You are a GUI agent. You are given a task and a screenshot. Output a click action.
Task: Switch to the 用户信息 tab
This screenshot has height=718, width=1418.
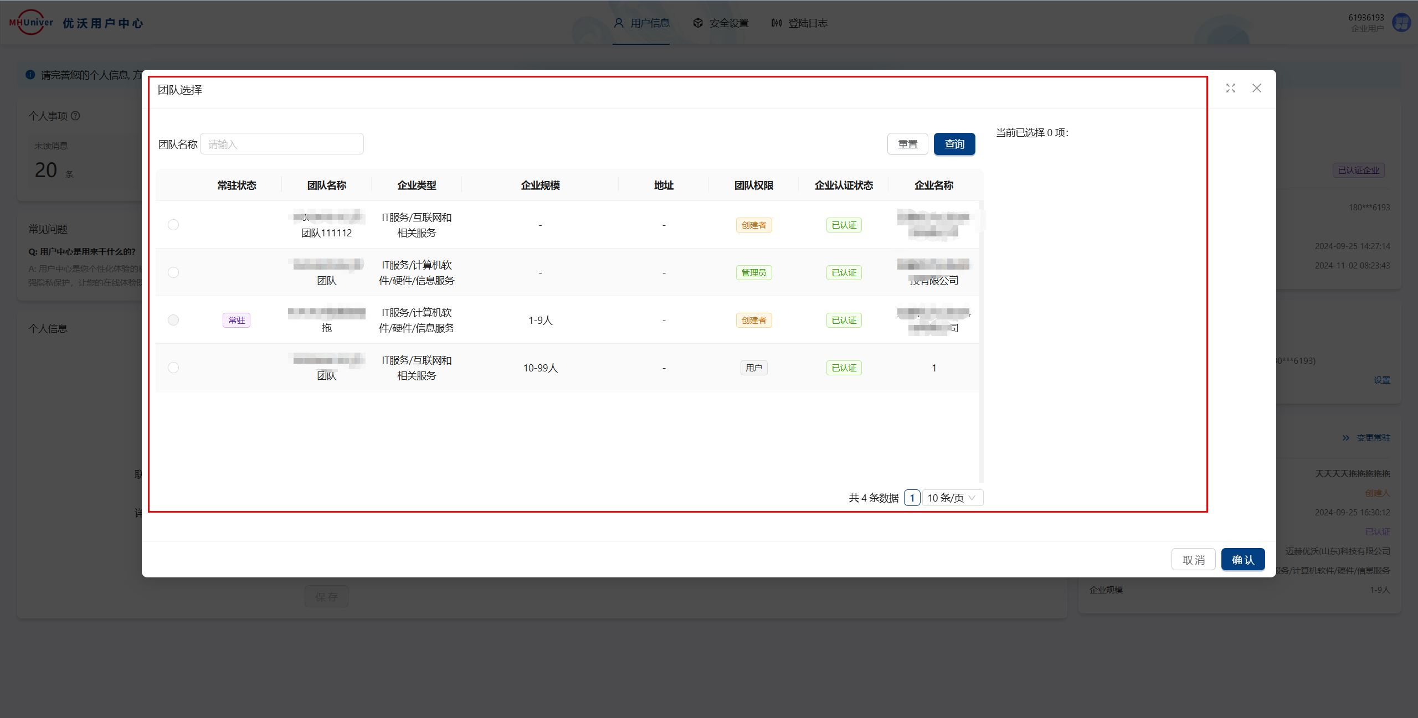coord(641,23)
